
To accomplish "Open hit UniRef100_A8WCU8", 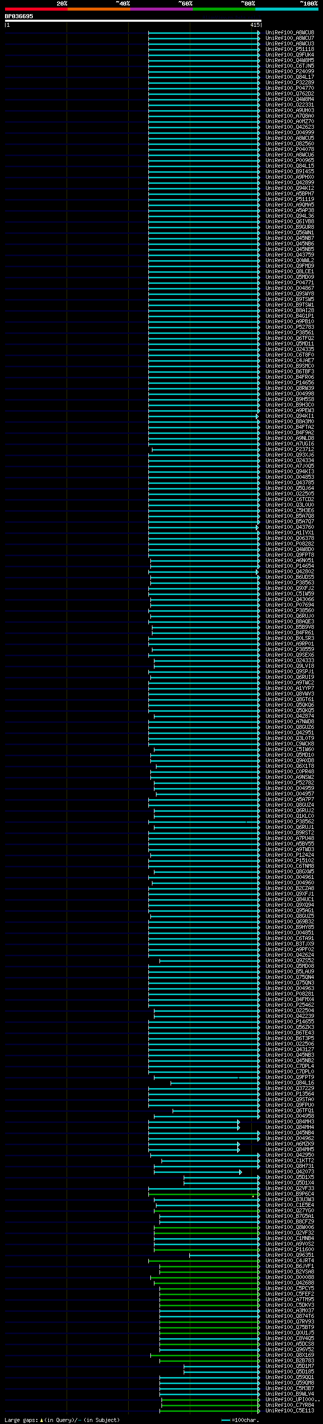I will click(290, 33).
